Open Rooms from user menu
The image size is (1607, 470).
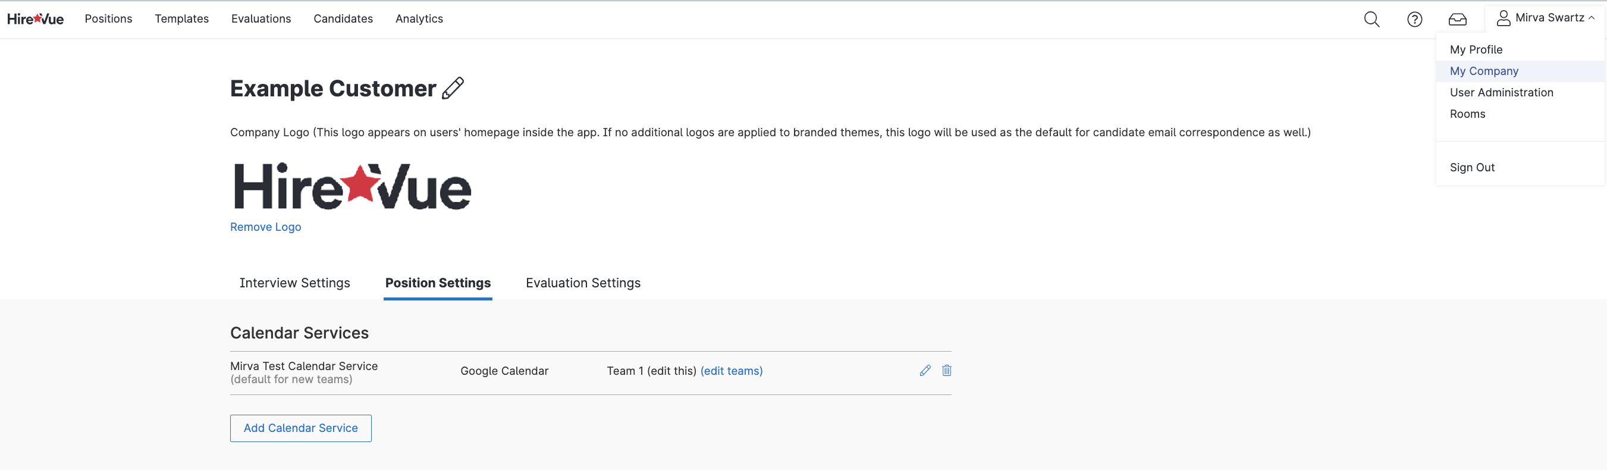coord(1520,114)
